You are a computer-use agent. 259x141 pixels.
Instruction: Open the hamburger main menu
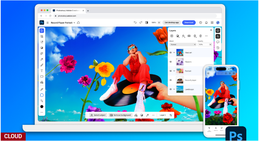pyautogui.click(x=48, y=22)
